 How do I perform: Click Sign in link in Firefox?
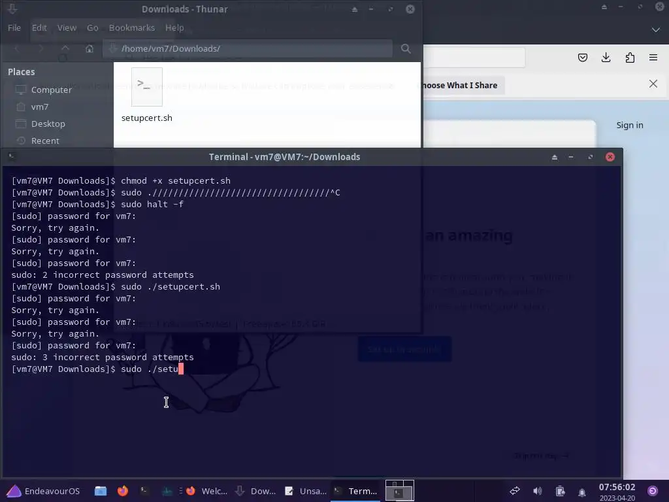(630, 125)
